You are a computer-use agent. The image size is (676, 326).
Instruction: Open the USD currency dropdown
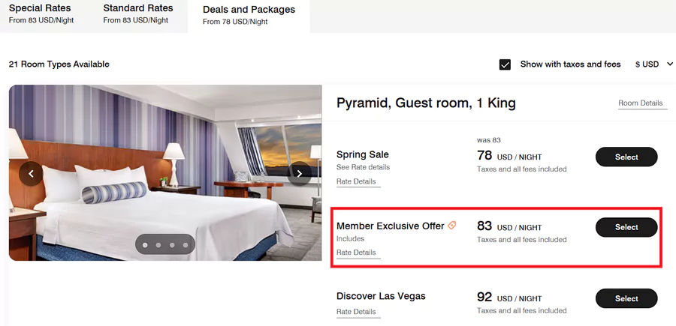pos(653,64)
